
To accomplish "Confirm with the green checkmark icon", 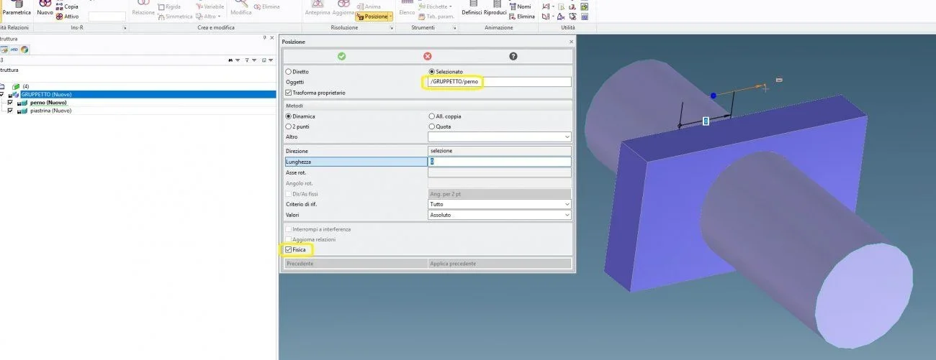I will coord(341,56).
